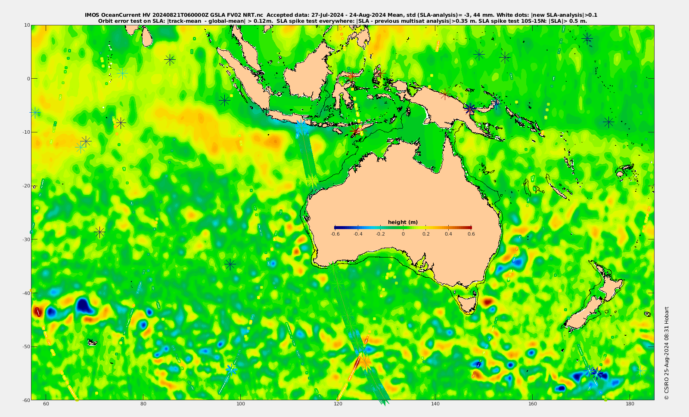Click the colorbar tick label -0.6
Image resolution: width=689 pixels, height=417 pixels.
335,234
